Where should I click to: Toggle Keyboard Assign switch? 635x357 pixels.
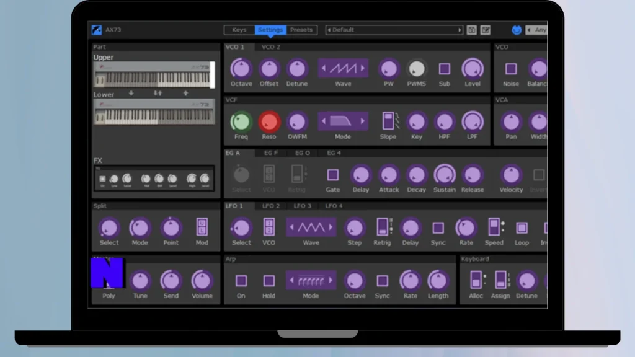point(501,280)
